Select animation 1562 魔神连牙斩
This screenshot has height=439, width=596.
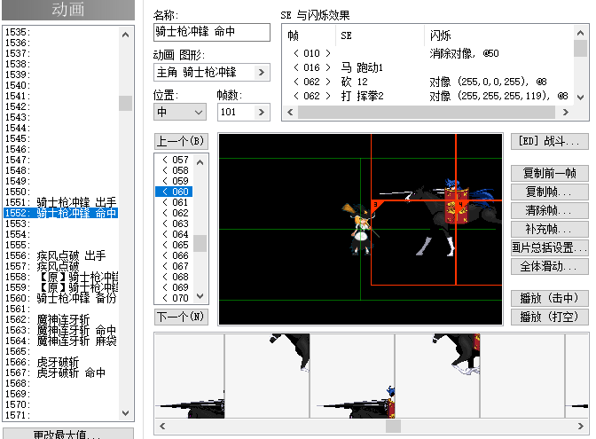coord(61,319)
